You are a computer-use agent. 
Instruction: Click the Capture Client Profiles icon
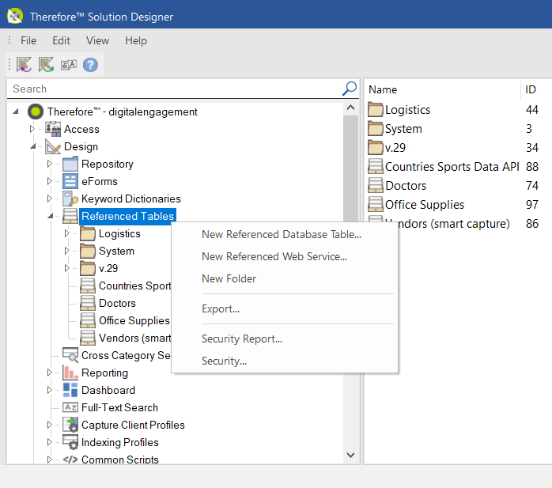(70, 425)
